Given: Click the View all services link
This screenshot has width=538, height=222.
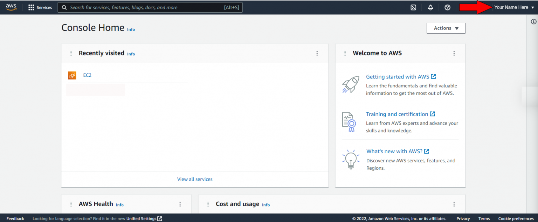Looking at the screenshot, I should click(x=195, y=179).
